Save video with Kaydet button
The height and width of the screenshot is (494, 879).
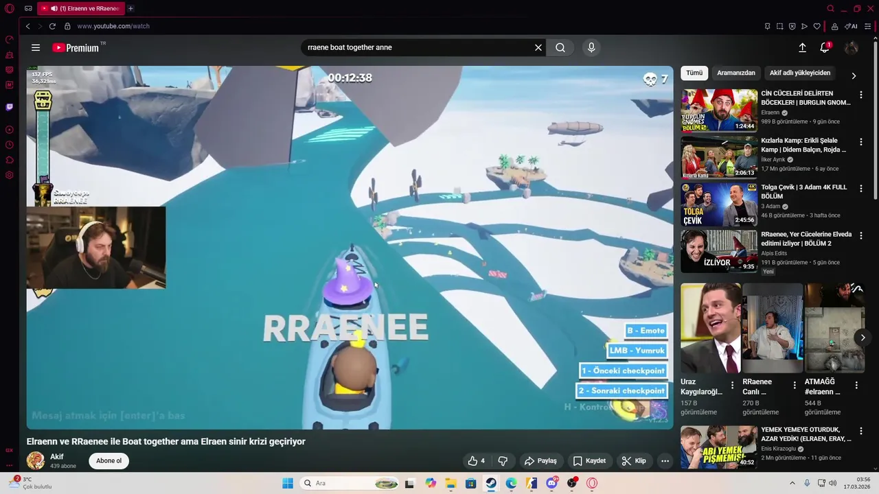tap(589, 461)
